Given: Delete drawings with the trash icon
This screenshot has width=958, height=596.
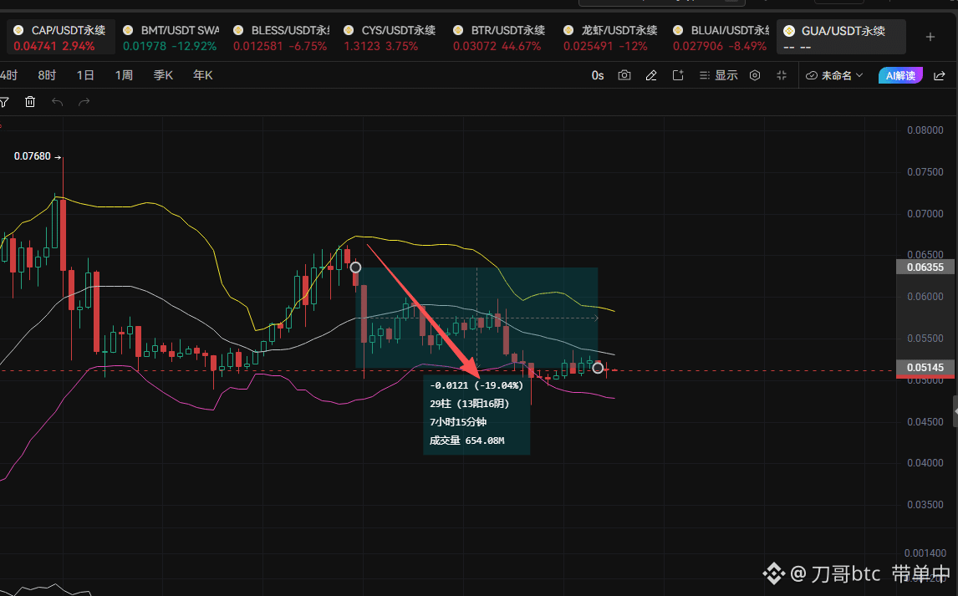Looking at the screenshot, I should click(30, 102).
